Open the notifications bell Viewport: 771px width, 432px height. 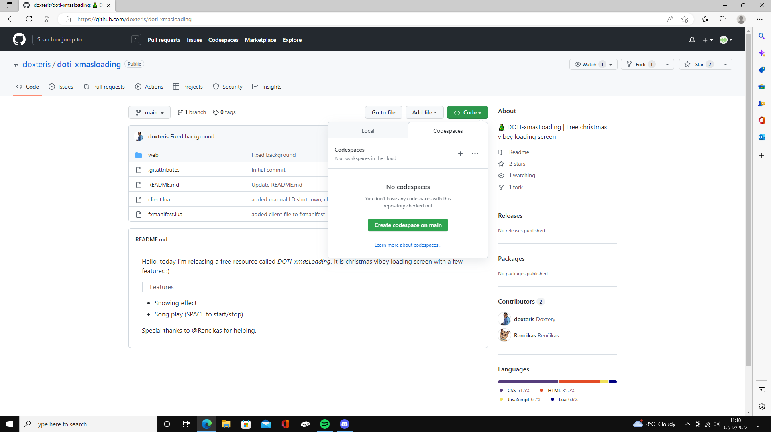point(692,40)
